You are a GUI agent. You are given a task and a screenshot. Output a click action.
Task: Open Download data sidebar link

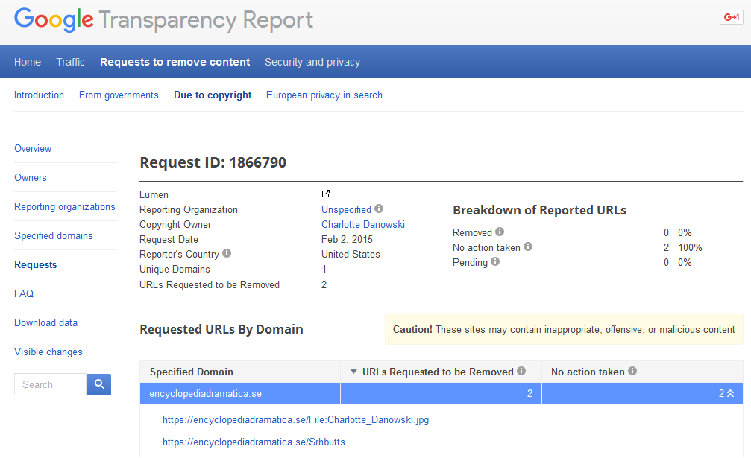pos(45,323)
